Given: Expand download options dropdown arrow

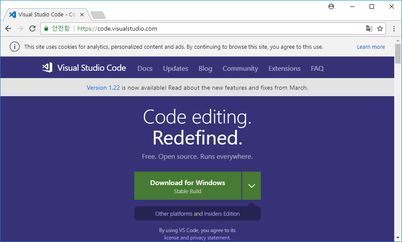Looking at the screenshot, I should pos(252,186).
